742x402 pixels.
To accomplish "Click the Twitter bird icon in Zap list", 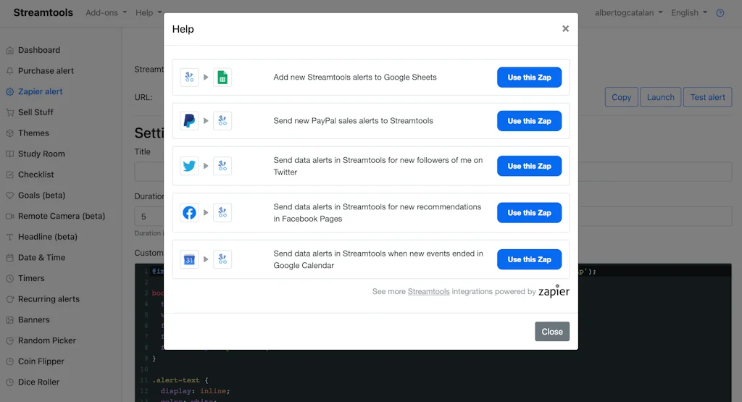I will 189,166.
